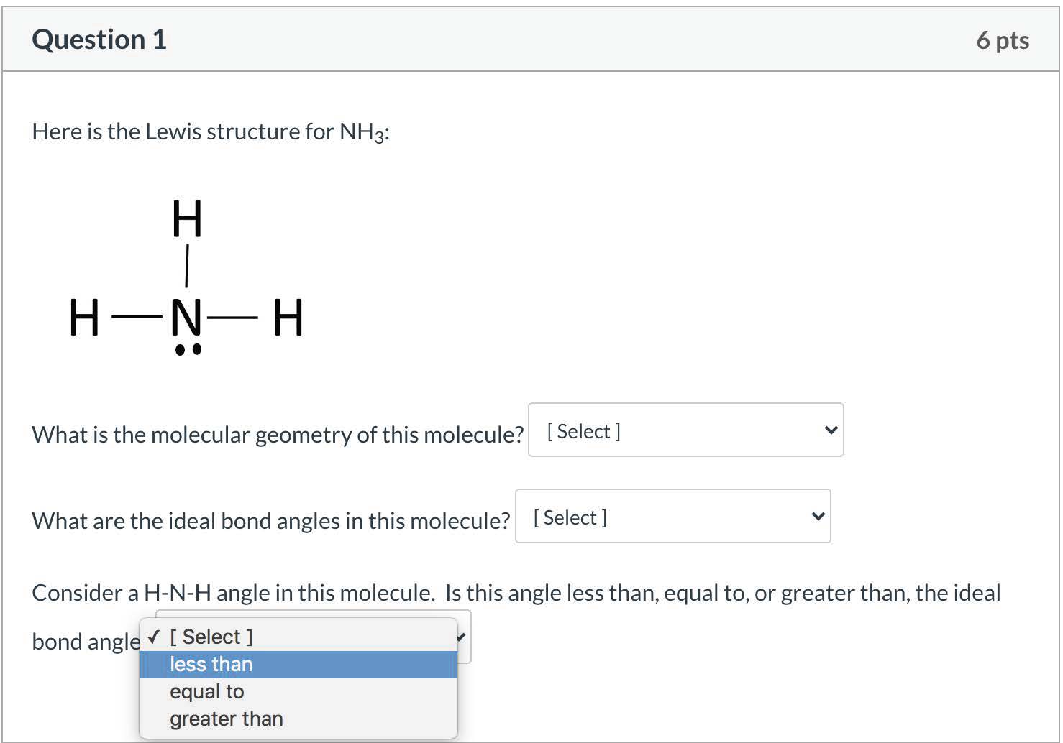Viewport: 1063px width, 743px height.
Task: Pick 'greater than' option in the list
Action: click(226, 719)
